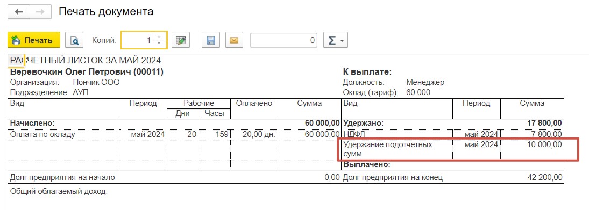Increase copies with the up stepper arrow

160,36
